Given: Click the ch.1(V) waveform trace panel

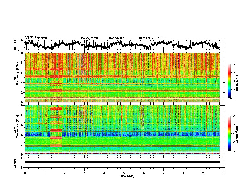Looking at the screenshot, I should point(125,45).
